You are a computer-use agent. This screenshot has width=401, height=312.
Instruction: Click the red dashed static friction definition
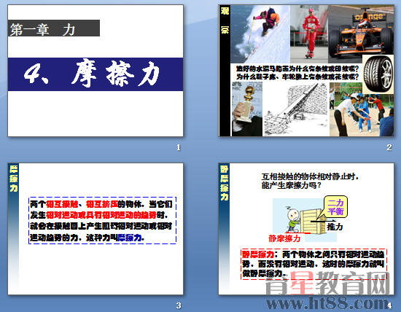314,264
